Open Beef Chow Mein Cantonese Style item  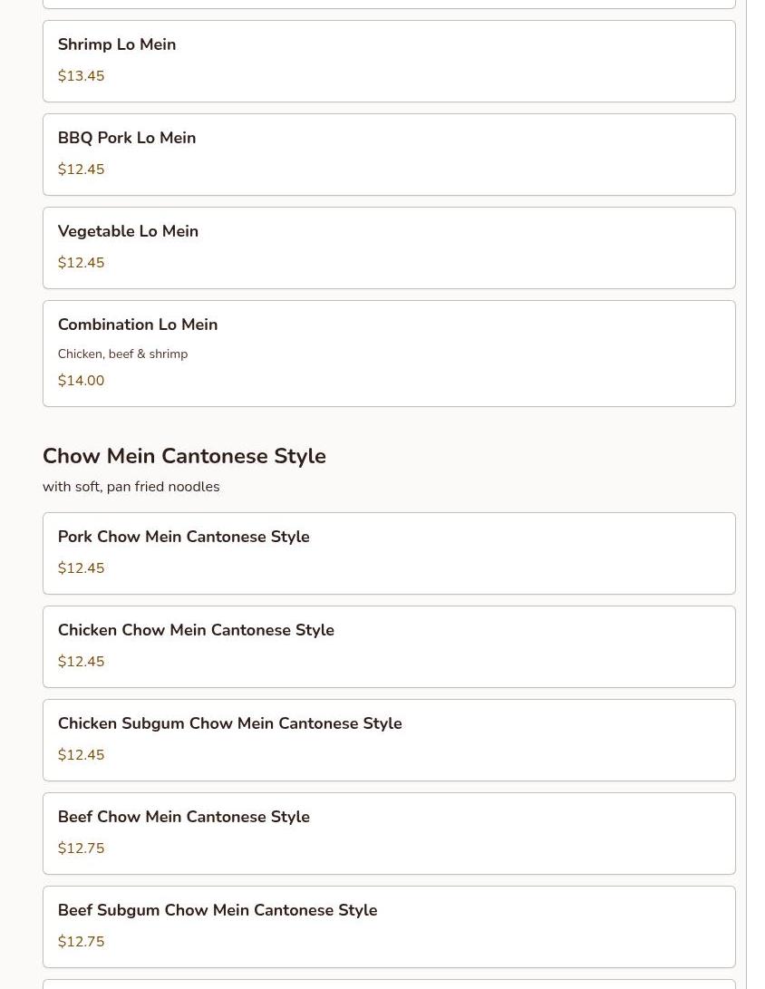click(x=389, y=833)
